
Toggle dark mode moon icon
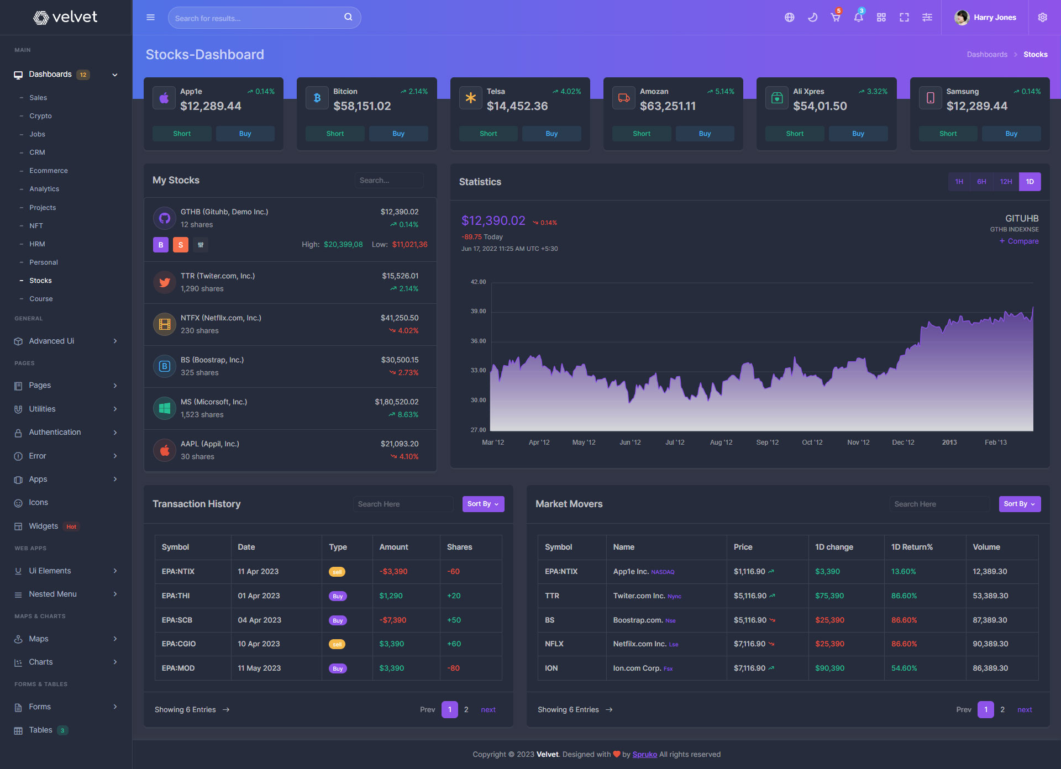(812, 18)
